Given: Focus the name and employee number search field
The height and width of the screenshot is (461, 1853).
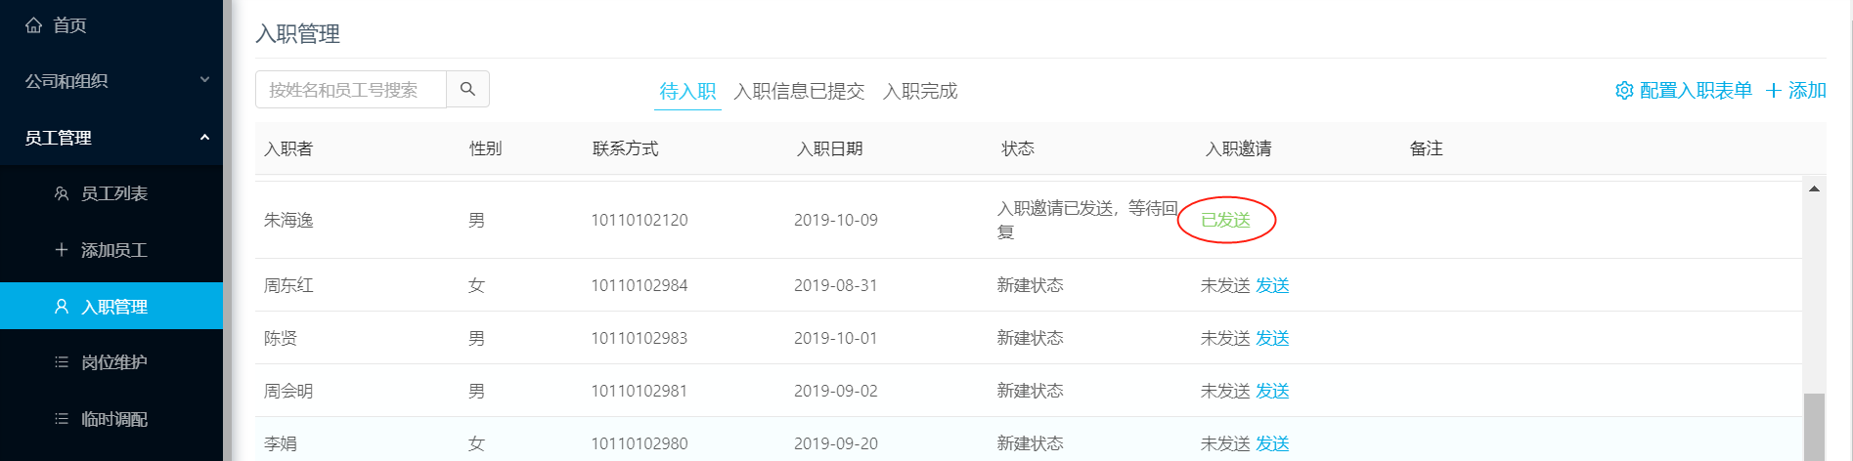Looking at the screenshot, I should 351,89.
